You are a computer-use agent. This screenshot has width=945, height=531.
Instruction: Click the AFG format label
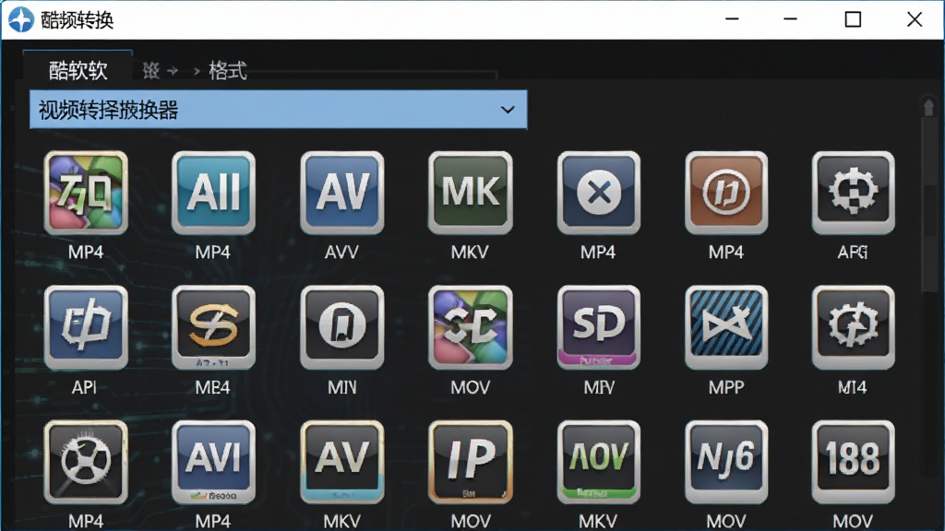[853, 252]
